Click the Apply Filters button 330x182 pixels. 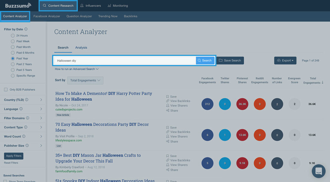click(14, 156)
